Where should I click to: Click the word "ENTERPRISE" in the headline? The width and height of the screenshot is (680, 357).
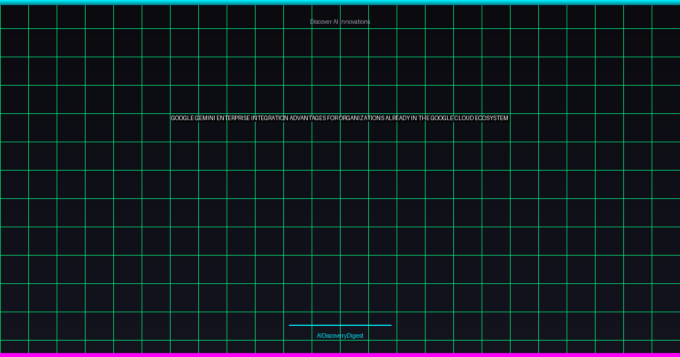[x=233, y=118]
